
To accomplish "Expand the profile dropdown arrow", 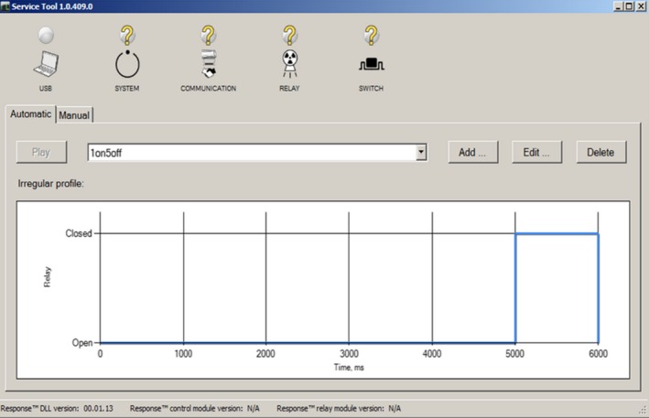I will (421, 153).
